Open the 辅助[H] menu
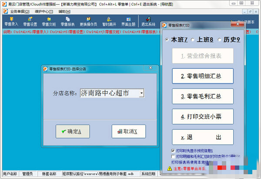This screenshot has width=261, height=179. (64, 11)
